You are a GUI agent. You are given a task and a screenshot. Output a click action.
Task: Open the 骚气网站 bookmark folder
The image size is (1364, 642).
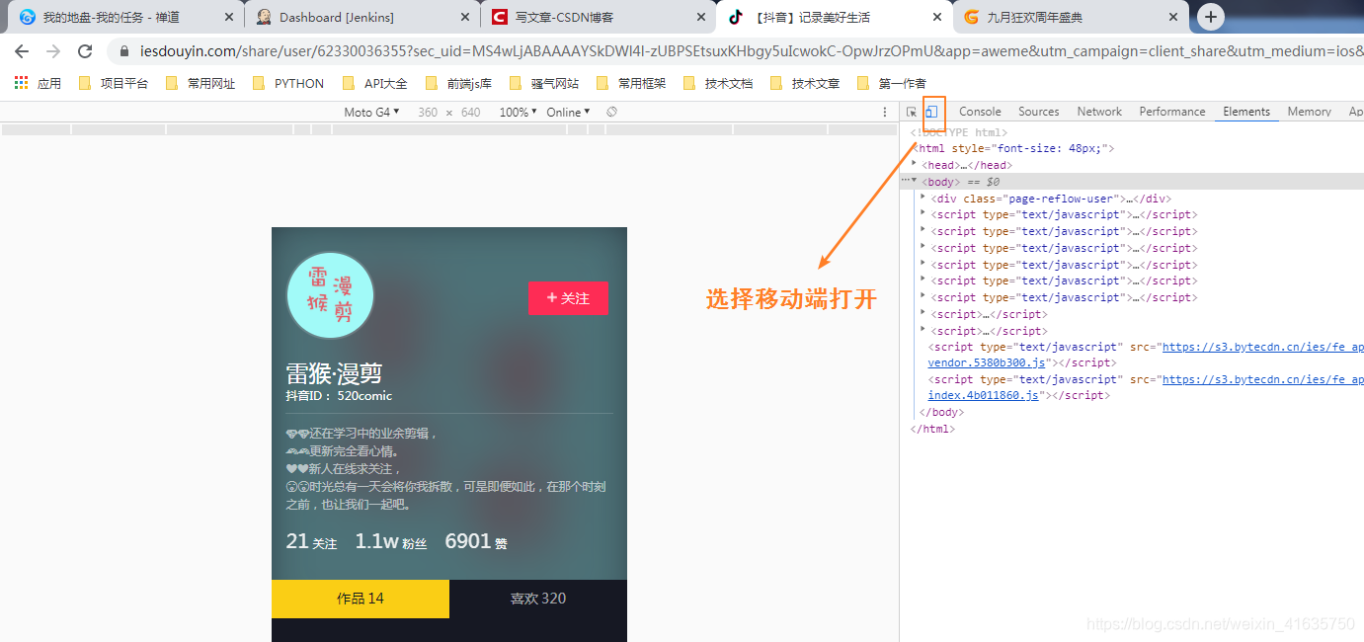(544, 84)
